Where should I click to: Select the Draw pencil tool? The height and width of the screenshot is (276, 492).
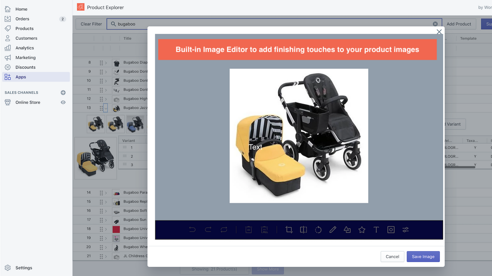(x=333, y=230)
